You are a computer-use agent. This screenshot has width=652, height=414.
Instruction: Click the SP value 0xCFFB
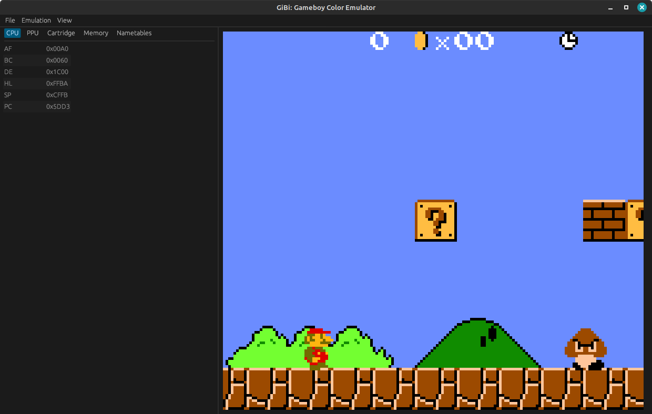click(57, 95)
